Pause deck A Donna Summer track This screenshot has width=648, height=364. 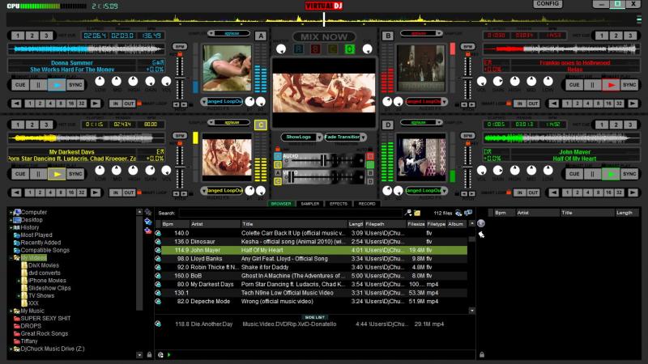click(38, 85)
